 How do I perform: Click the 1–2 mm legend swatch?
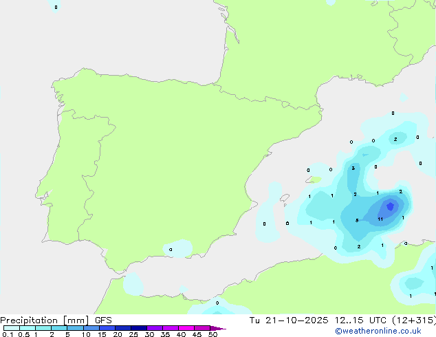(43, 328)
